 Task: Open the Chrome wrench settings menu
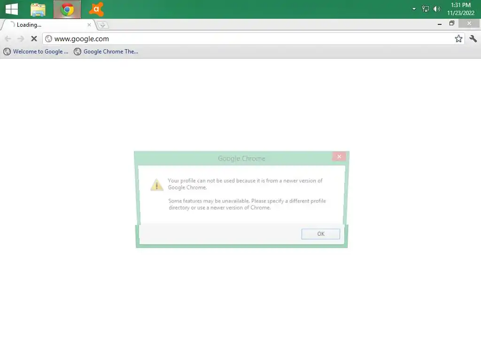[473, 38]
